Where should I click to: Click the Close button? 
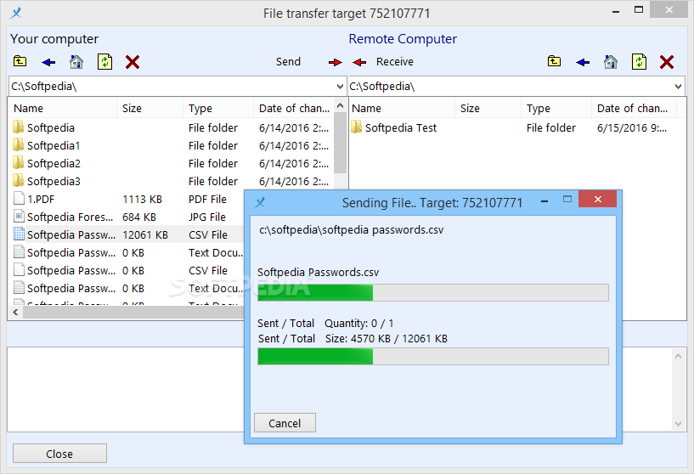[x=59, y=454]
